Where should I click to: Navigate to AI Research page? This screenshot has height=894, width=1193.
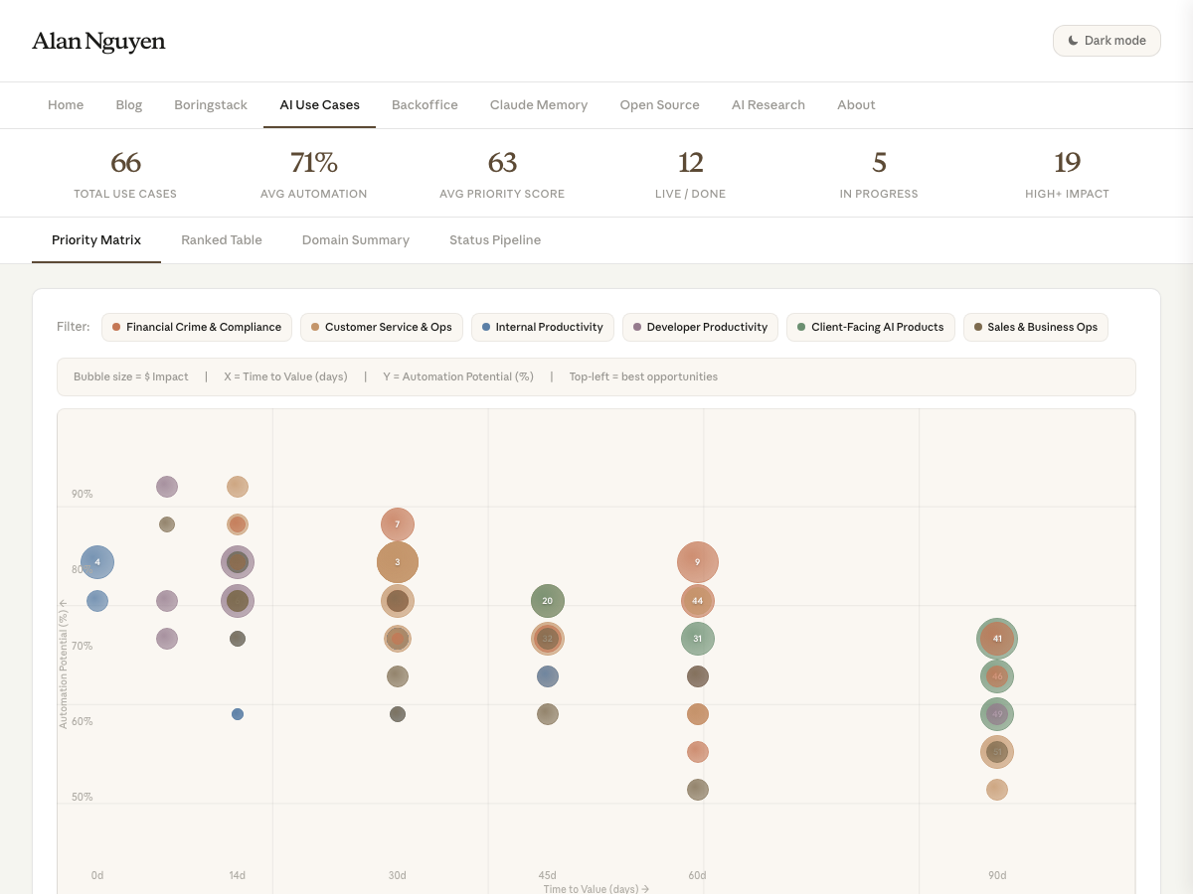coord(767,104)
